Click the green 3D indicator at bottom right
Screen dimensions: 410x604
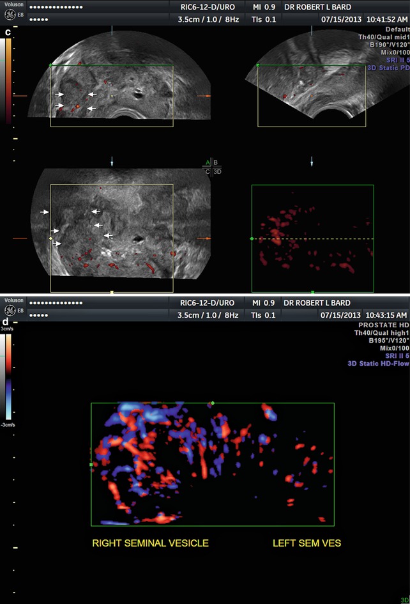coord(403,600)
